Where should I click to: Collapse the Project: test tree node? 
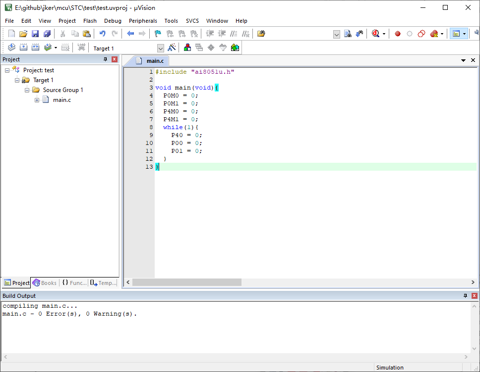[x=7, y=70]
